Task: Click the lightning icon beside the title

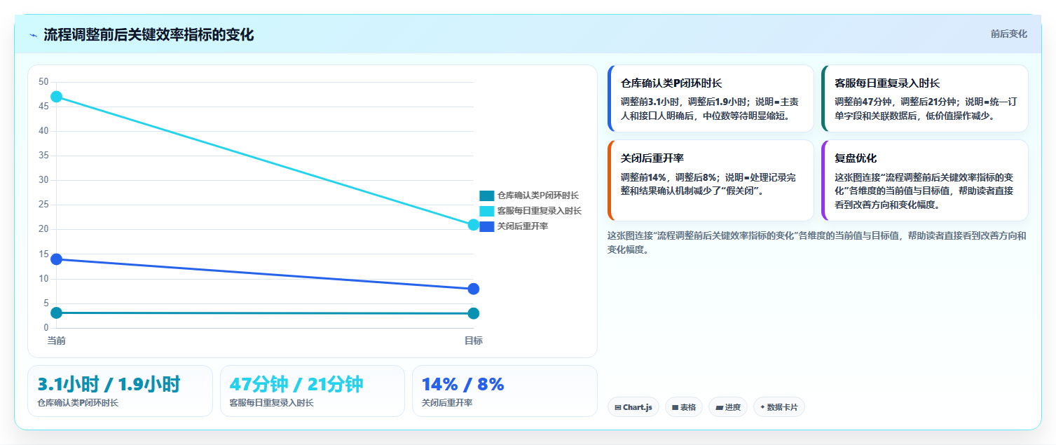Action: 33,35
